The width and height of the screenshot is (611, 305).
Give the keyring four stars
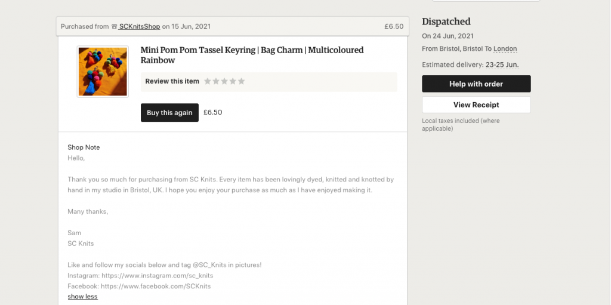click(233, 81)
